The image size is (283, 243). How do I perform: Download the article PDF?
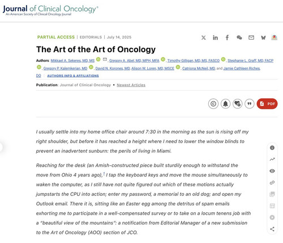(267, 104)
